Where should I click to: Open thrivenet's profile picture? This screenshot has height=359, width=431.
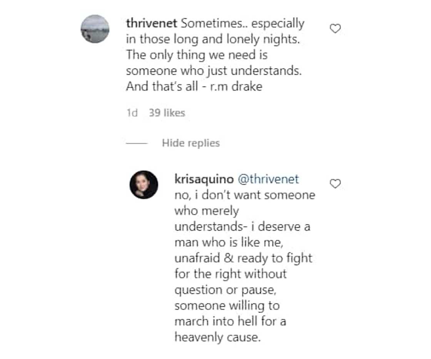coord(95,29)
